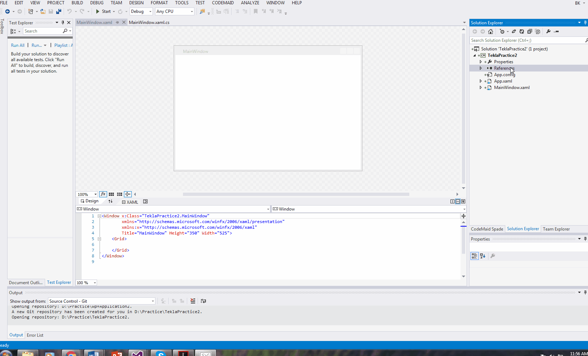Open the BUILD menu
Viewport: 588px width, 356px height.
pos(77,3)
